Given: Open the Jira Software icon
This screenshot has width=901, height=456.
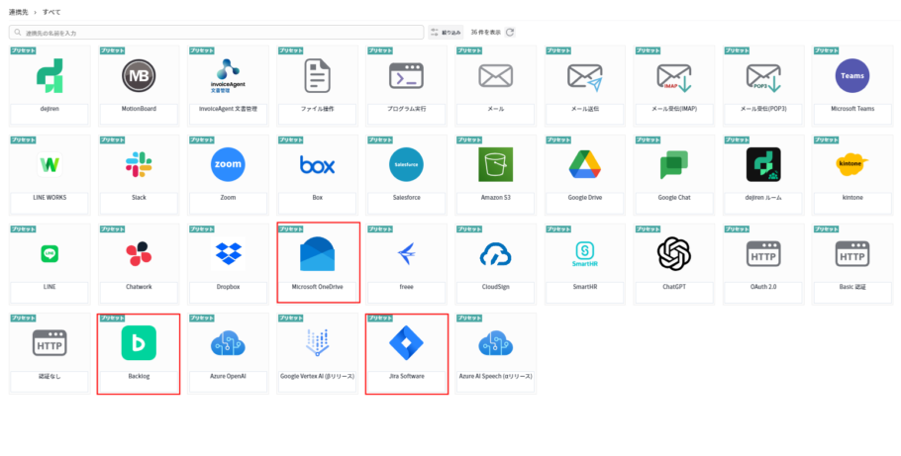Looking at the screenshot, I should coord(406,343).
